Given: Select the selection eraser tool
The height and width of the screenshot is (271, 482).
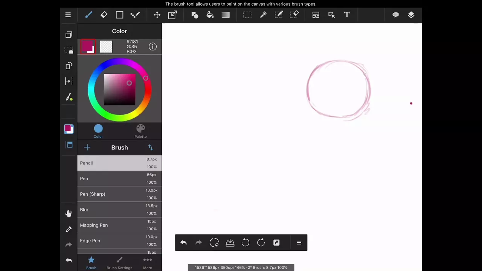Looking at the screenshot, I should click(294, 15).
